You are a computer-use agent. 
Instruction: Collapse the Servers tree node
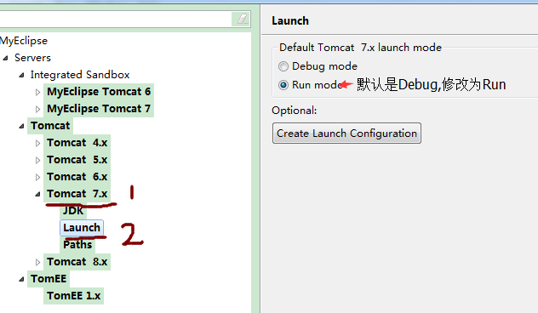(x=5, y=58)
